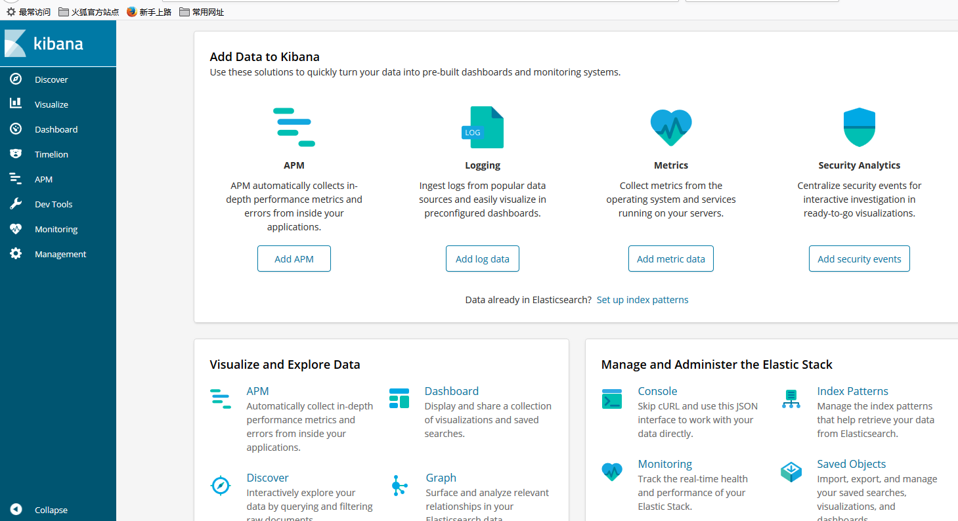Click the Add log data button

[x=483, y=259]
